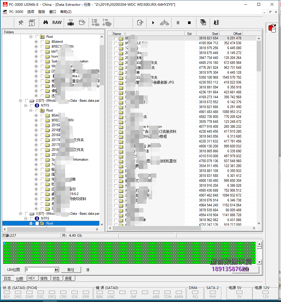Click the step-through structure icon
The height and width of the screenshot is (302, 281).
(x=164, y=23)
